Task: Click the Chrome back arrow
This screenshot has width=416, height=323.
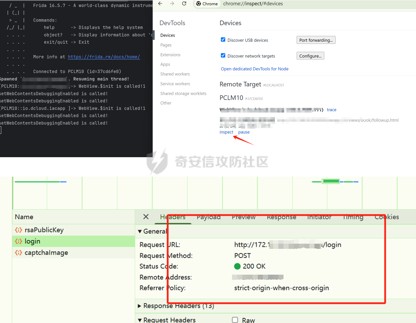Action: pyautogui.click(x=160, y=4)
